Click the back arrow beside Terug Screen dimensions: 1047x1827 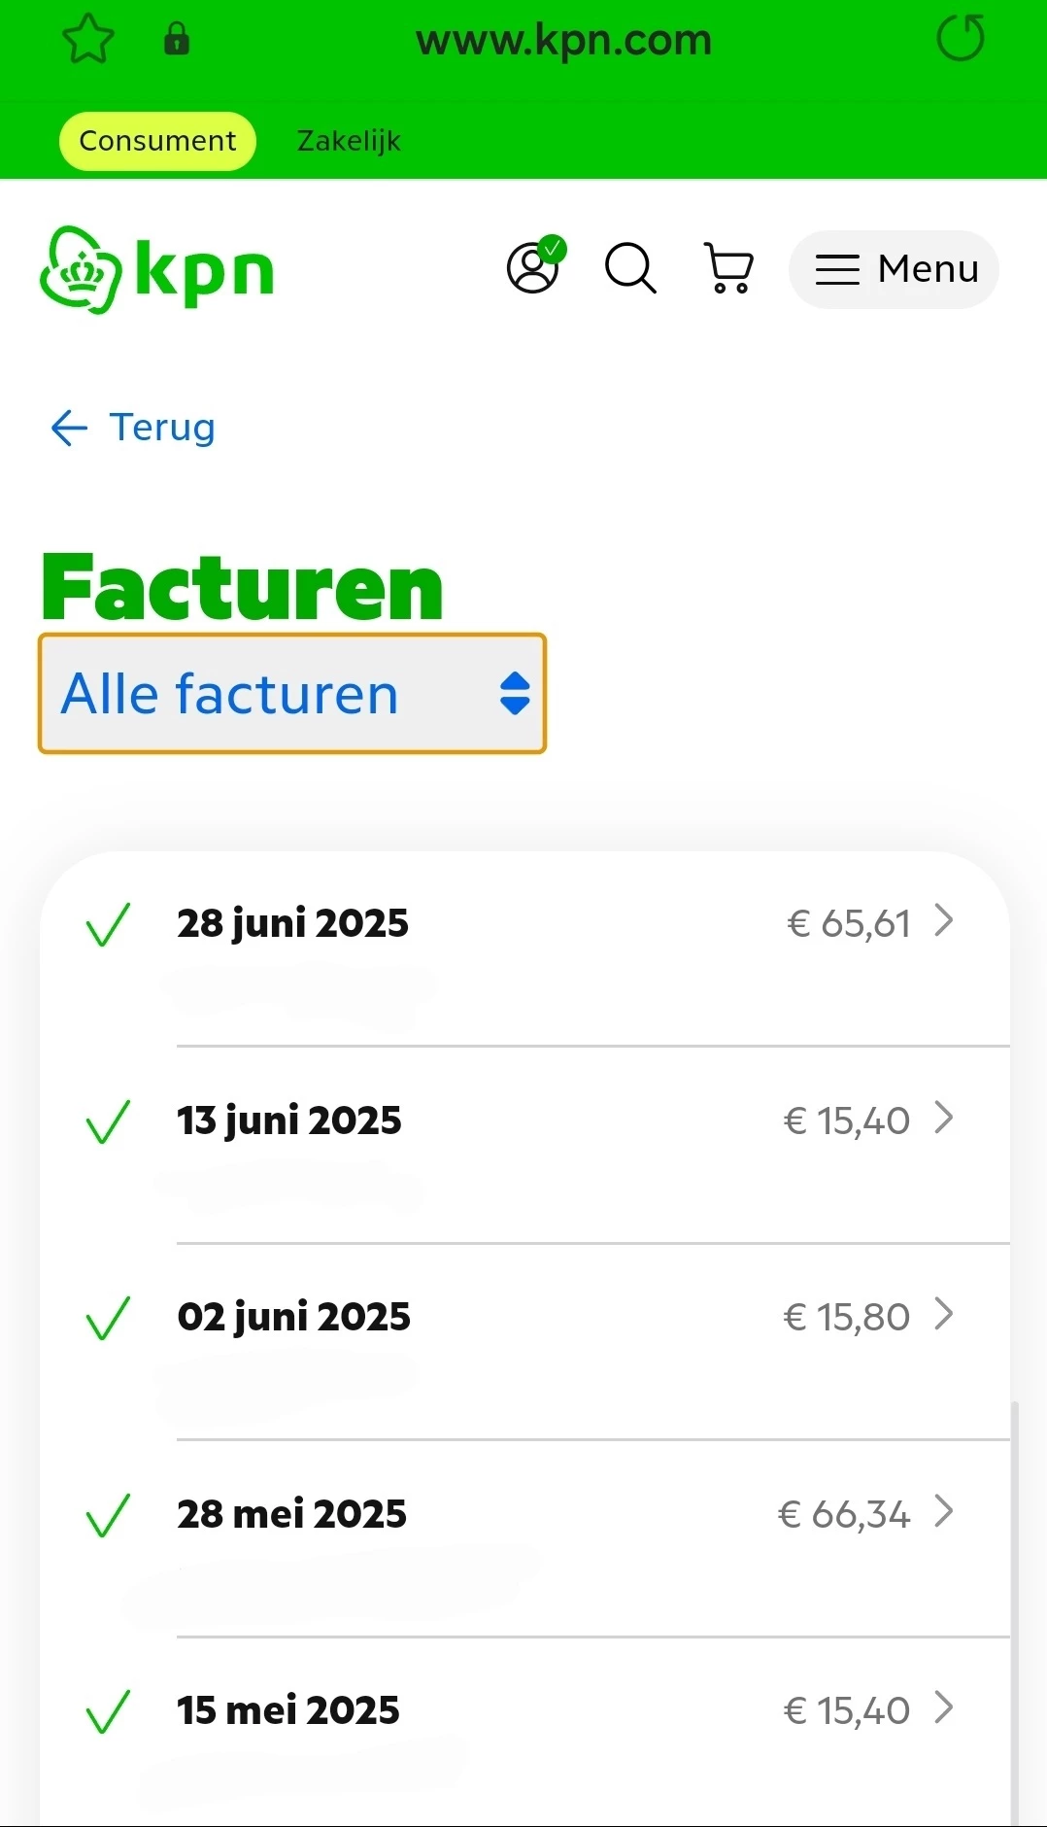[x=69, y=428]
